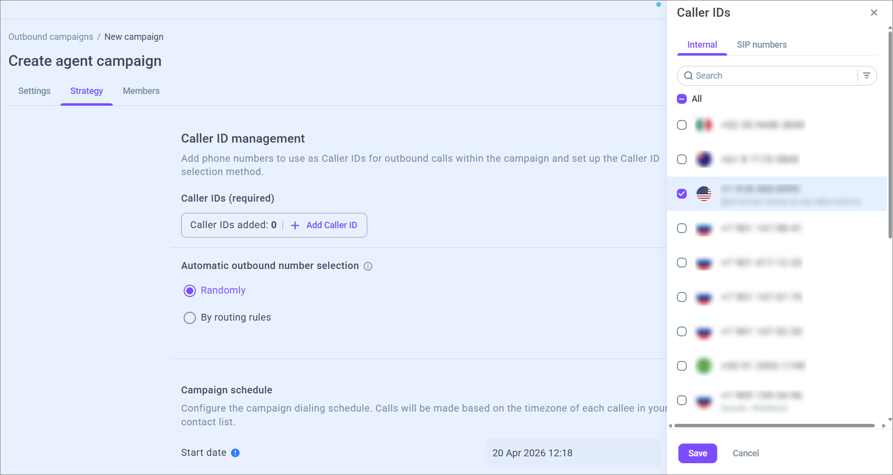Click the US flag icon

click(x=704, y=194)
